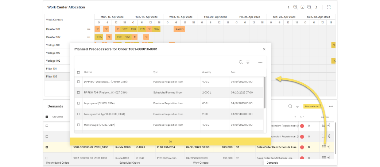Search the Demands table with the magnifier icon
The height and width of the screenshot is (167, 380).
290,106
